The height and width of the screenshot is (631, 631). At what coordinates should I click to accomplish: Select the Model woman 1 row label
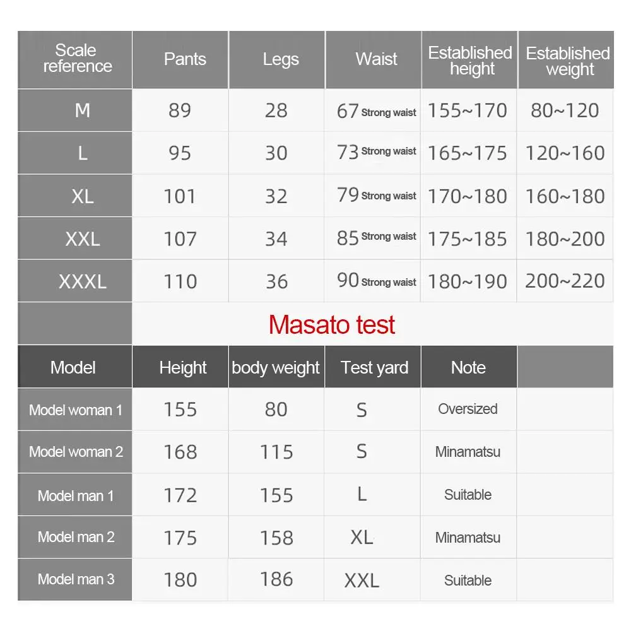[x=76, y=410]
